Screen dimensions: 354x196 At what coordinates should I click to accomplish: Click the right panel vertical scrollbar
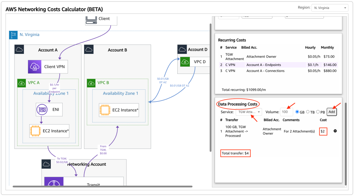click(346, 144)
